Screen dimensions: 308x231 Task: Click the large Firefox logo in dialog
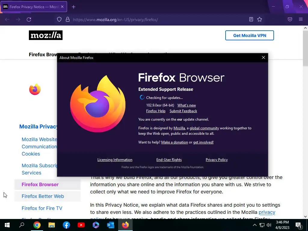click(x=98, y=104)
